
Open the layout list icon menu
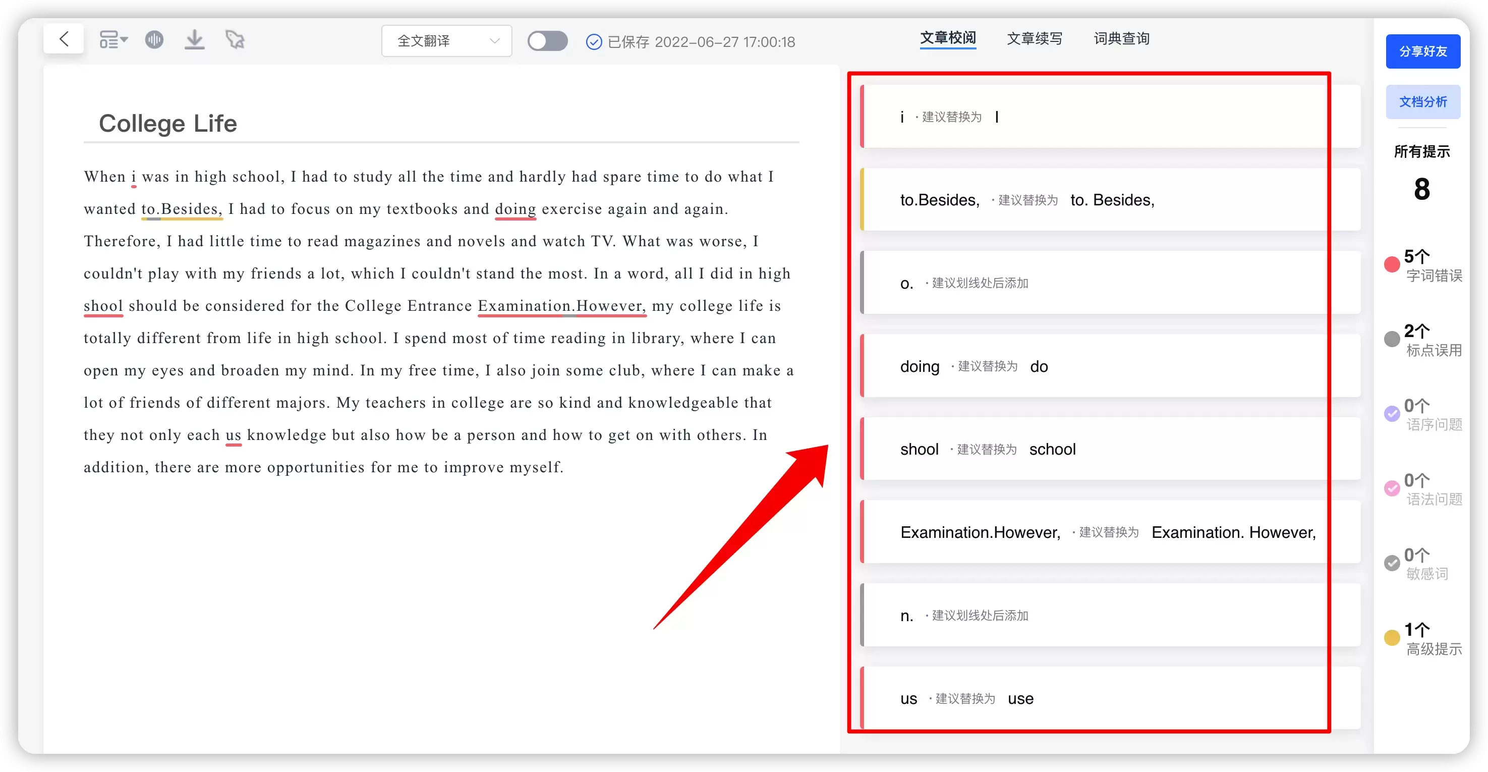coord(112,39)
